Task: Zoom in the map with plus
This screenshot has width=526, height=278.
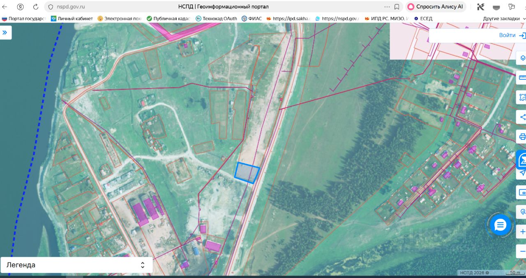Action: 522,232
